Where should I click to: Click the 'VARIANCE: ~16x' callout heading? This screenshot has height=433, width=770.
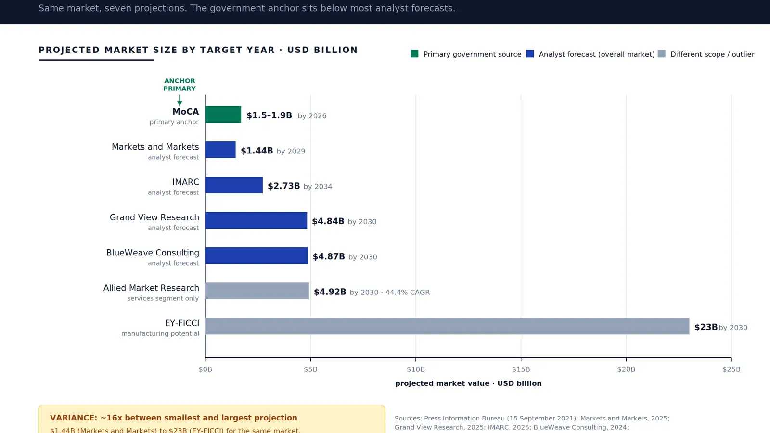[x=174, y=418]
